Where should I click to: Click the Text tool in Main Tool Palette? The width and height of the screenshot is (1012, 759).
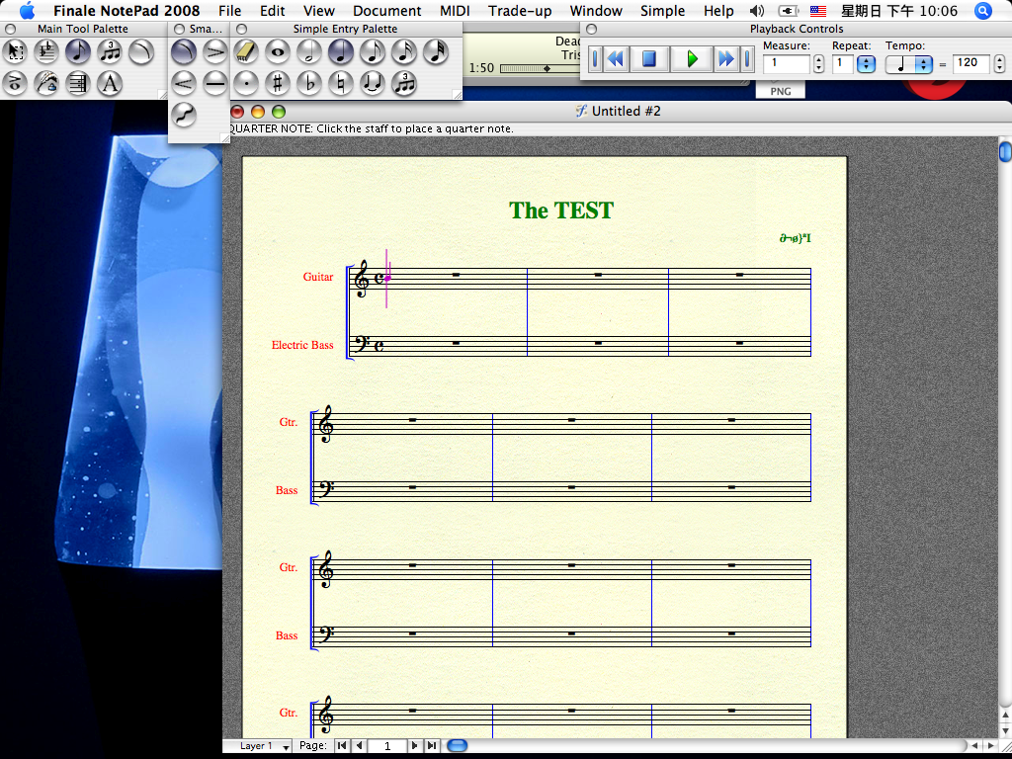[110, 83]
